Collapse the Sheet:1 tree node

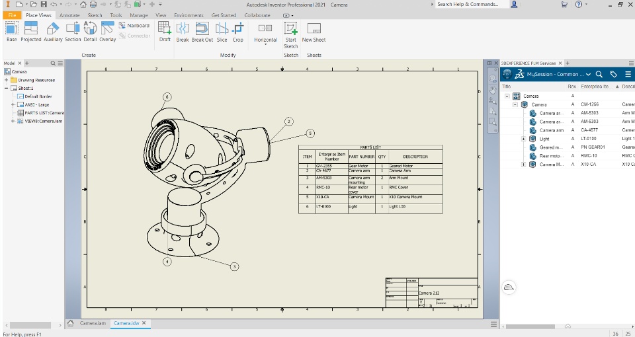[x=7, y=88]
